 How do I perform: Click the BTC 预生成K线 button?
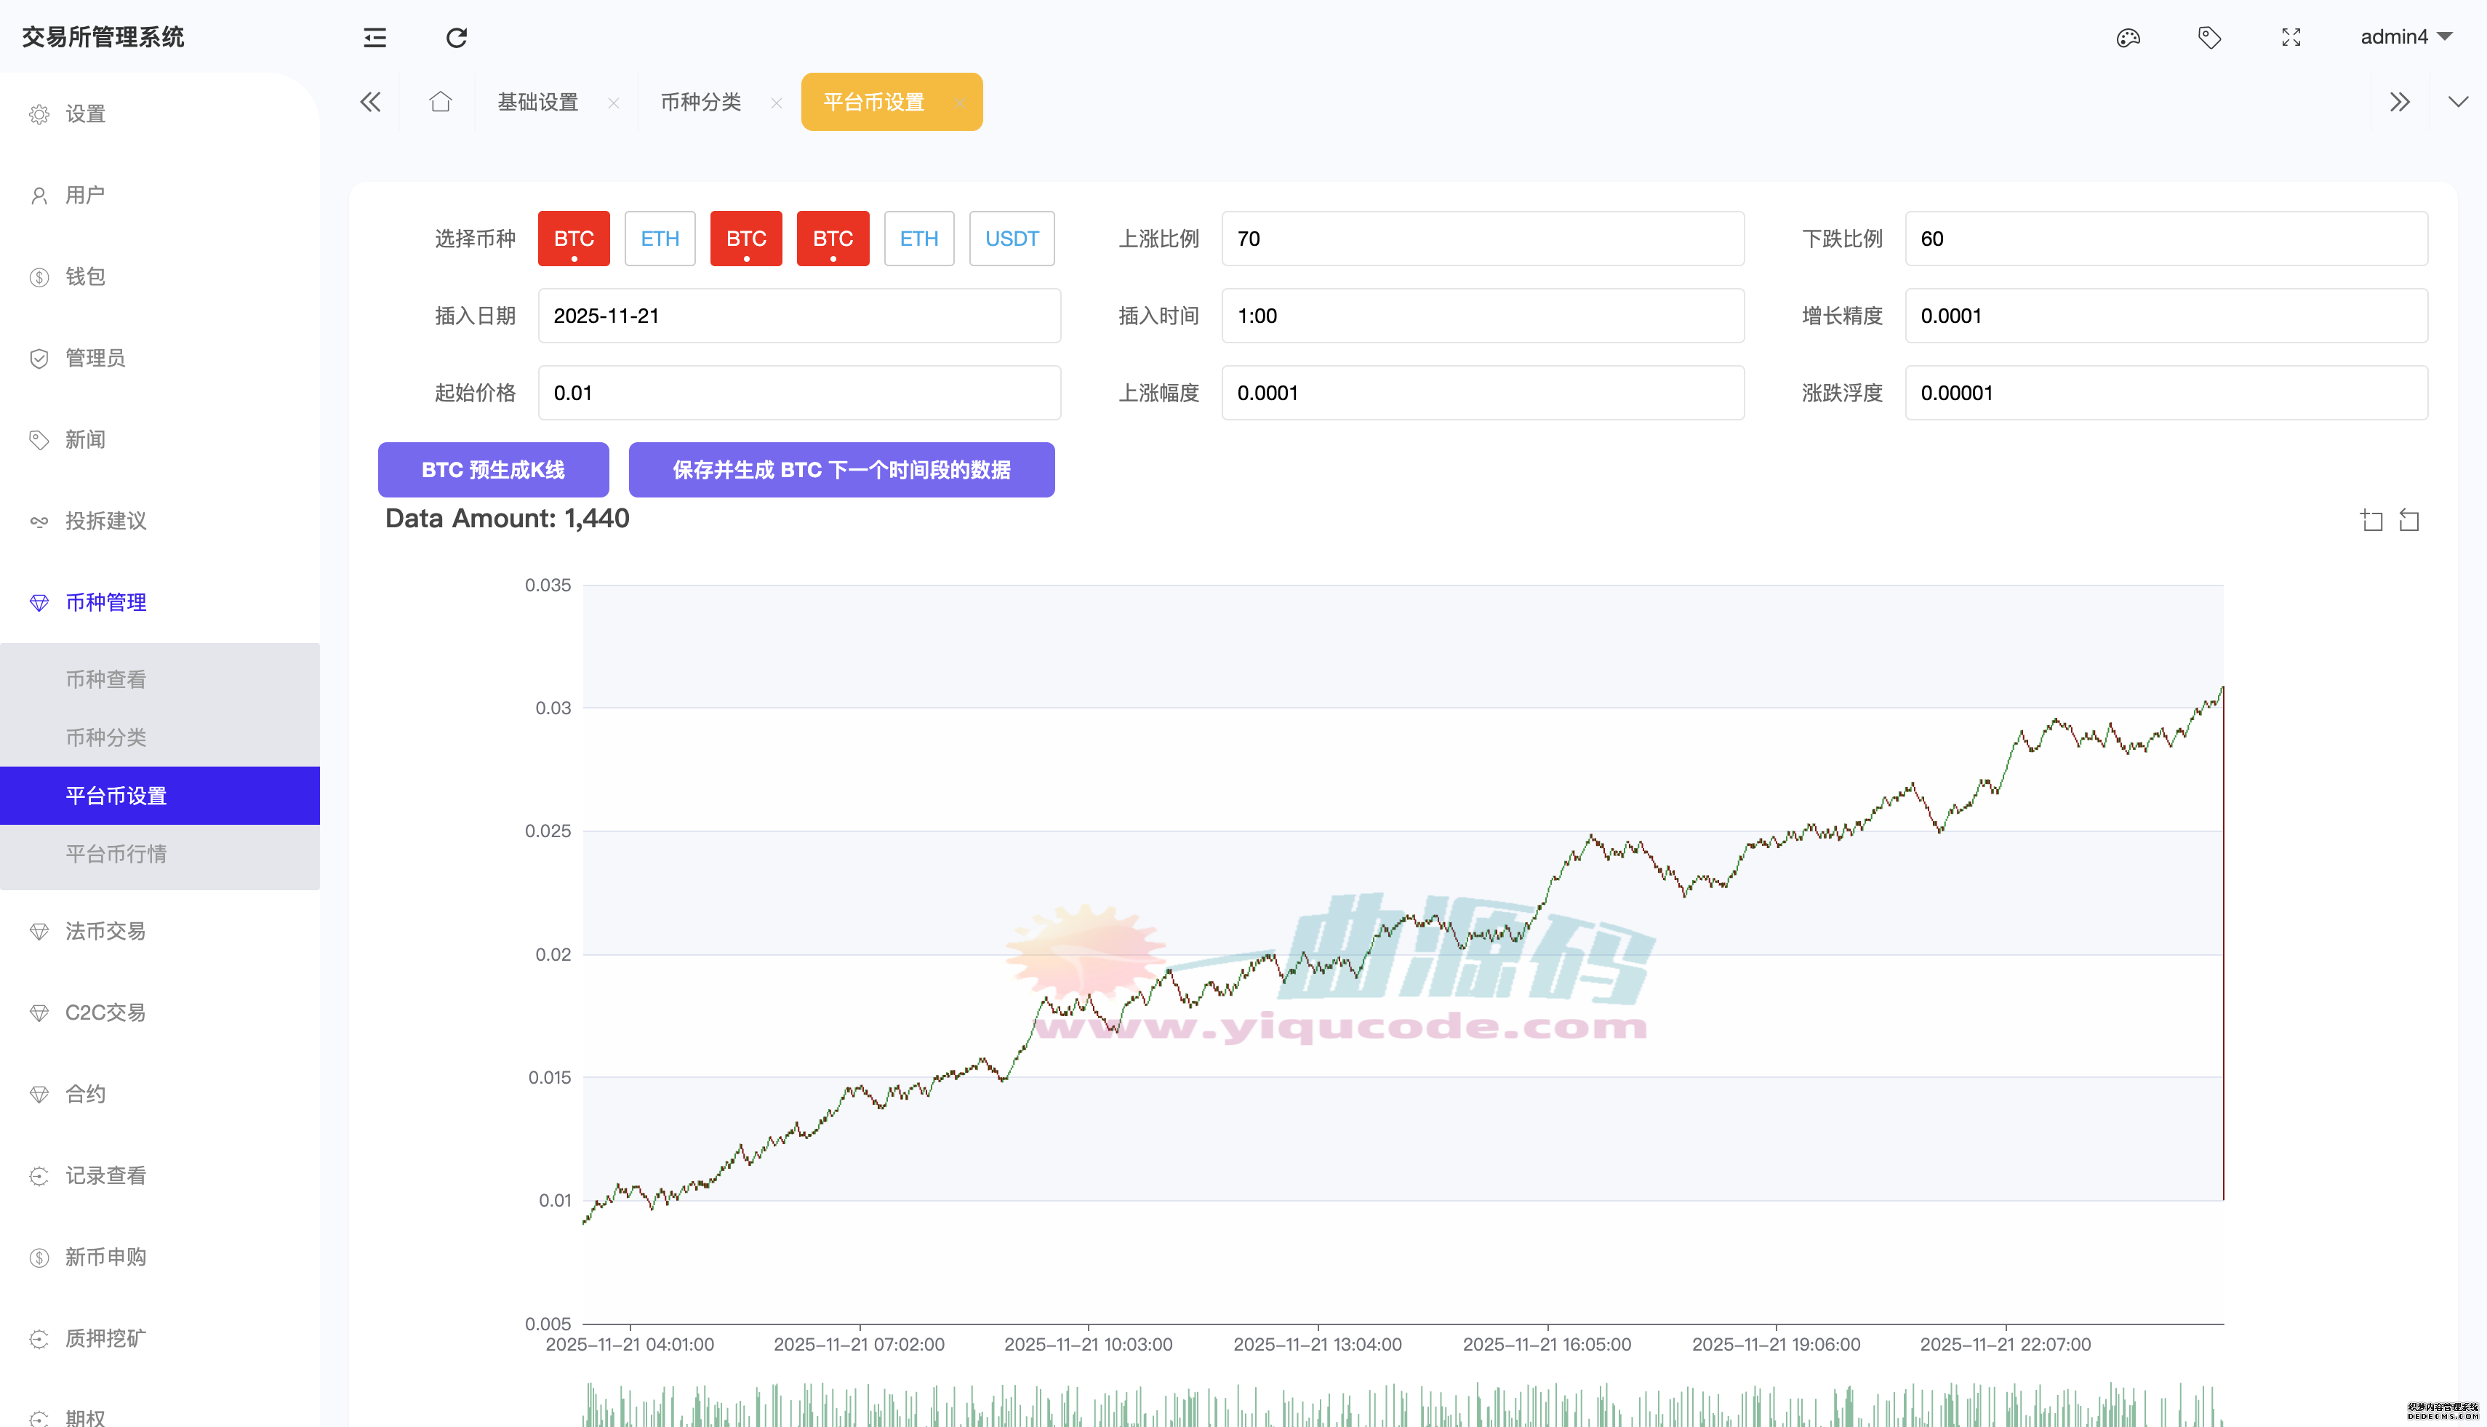coord(493,469)
